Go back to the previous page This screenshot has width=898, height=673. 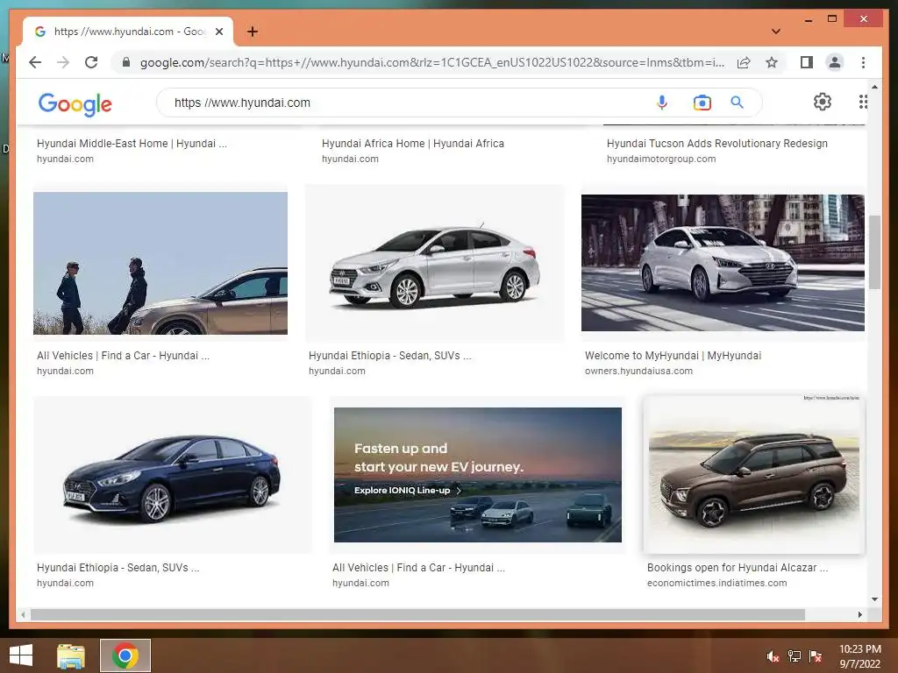[35, 62]
